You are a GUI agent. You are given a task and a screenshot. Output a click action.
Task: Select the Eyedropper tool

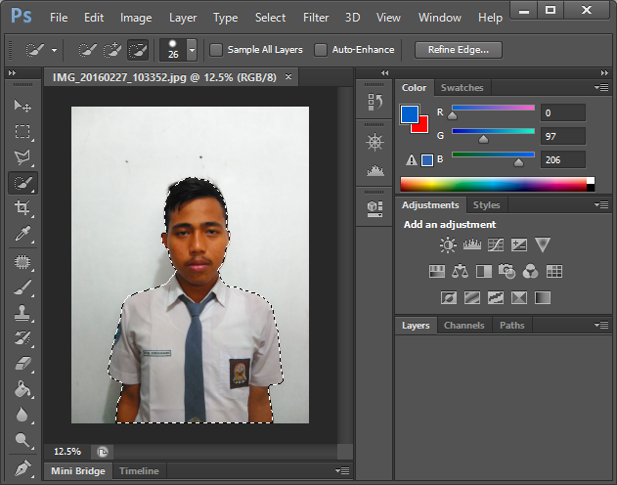(22, 234)
